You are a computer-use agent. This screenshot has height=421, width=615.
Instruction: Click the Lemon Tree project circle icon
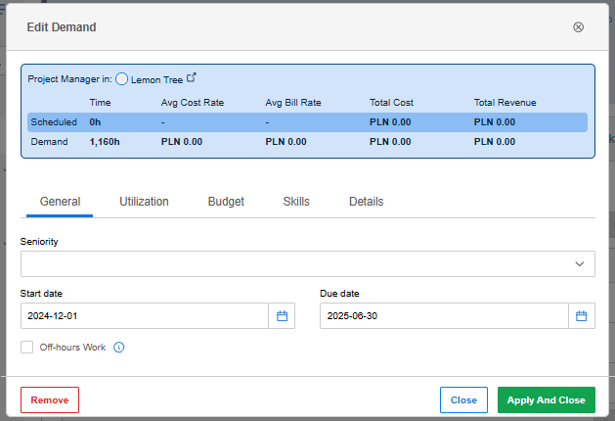pyautogui.click(x=121, y=79)
